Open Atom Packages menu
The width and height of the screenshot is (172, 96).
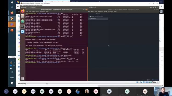pos(110,12)
